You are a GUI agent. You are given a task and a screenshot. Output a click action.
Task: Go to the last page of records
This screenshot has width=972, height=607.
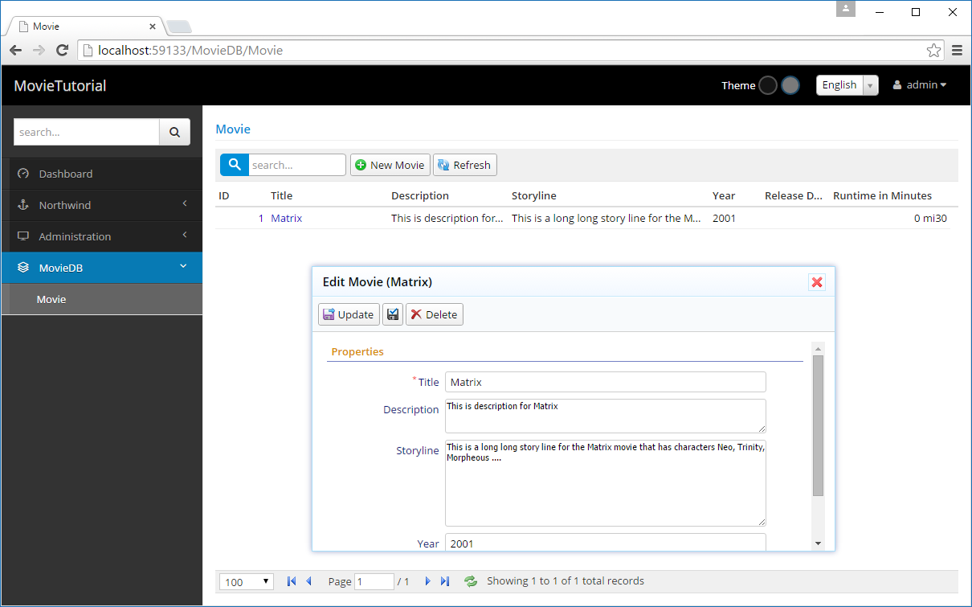pos(445,581)
